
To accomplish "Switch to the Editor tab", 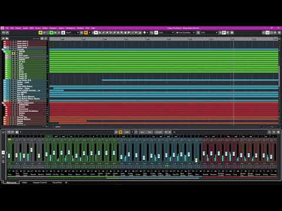I will point(25,182).
